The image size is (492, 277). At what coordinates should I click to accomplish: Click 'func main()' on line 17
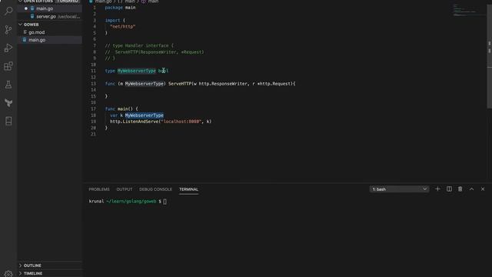tap(119, 108)
